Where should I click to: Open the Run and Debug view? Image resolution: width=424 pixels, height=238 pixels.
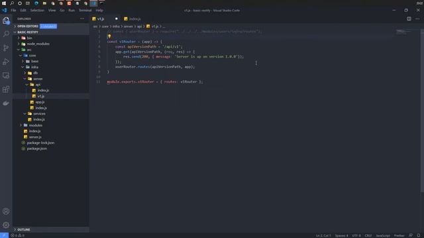click(6, 61)
